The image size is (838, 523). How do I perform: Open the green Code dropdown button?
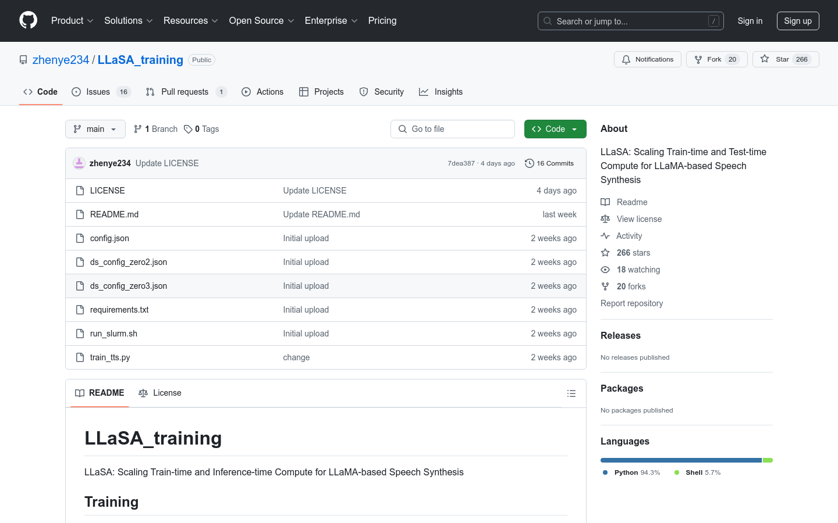pos(555,129)
